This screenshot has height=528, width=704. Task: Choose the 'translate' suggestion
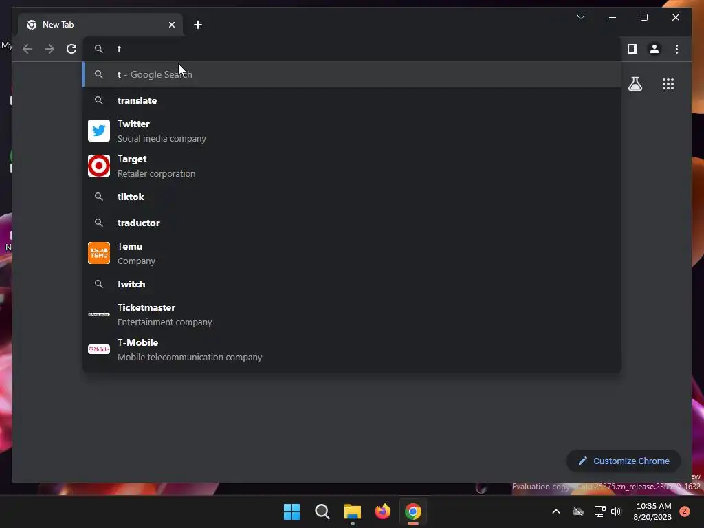click(x=352, y=100)
